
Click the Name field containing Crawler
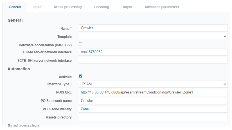pos(153,28)
